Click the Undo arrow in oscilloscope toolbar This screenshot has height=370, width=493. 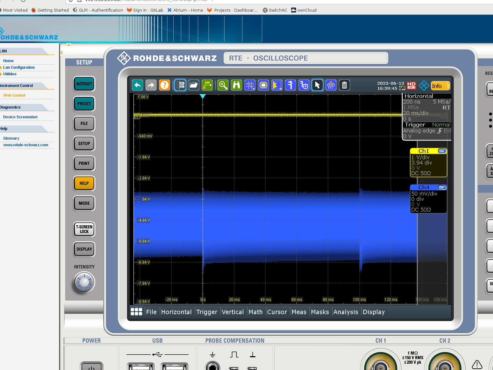138,85
